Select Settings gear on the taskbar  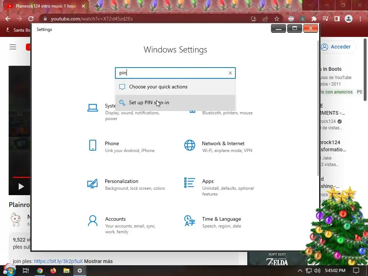point(80,271)
